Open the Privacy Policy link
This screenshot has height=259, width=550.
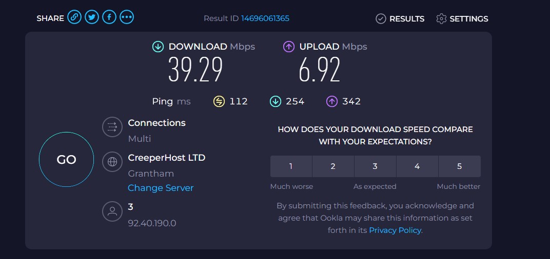pyautogui.click(x=395, y=230)
